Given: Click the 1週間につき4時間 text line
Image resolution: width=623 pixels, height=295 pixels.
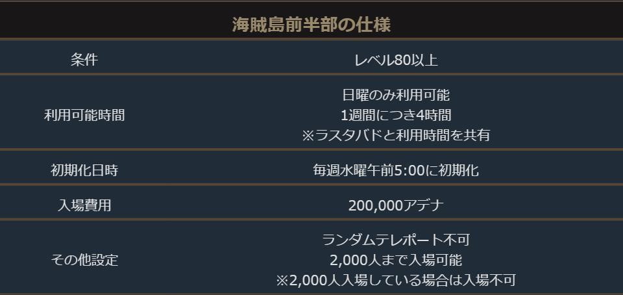Looking at the screenshot, I should [x=396, y=115].
